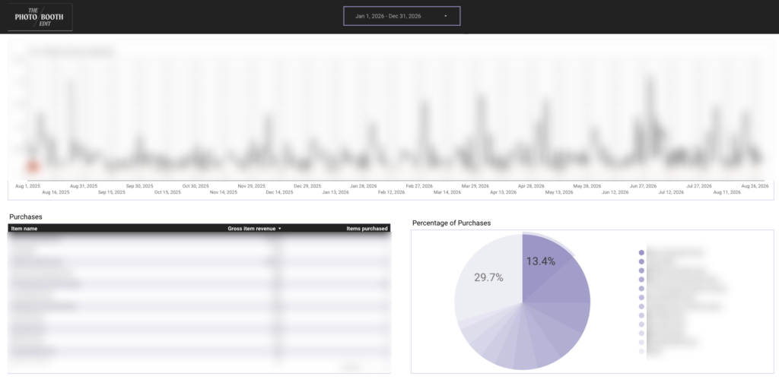779x389 pixels.
Task: Click the red marker on the chart
Action: pyautogui.click(x=32, y=166)
